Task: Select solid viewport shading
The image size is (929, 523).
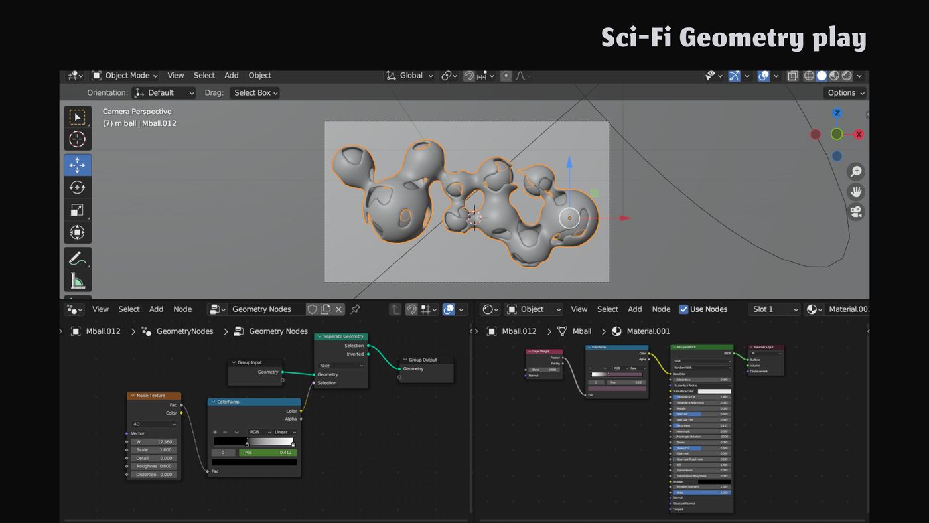Action: pos(822,76)
